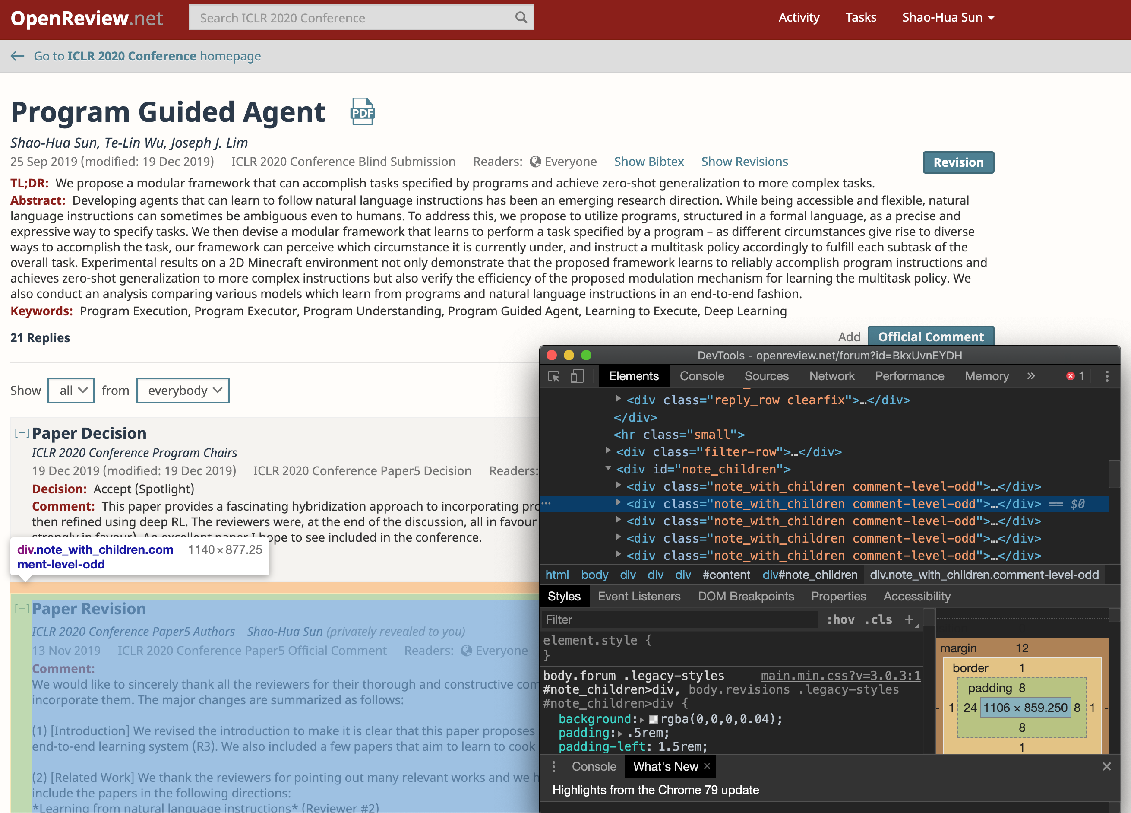
Task: Switch to the Network tab
Action: 831,376
